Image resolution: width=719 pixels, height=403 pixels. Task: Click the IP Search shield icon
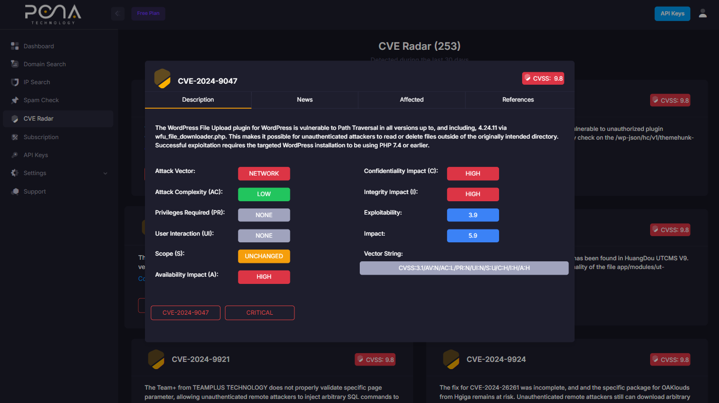[x=15, y=82]
